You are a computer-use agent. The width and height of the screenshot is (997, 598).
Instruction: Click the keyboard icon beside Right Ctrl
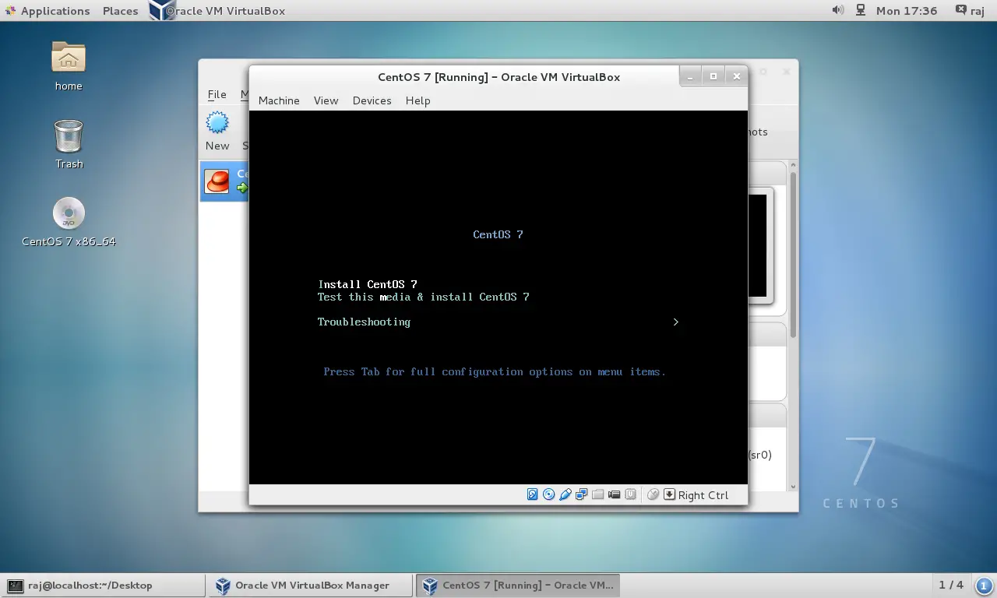point(669,494)
